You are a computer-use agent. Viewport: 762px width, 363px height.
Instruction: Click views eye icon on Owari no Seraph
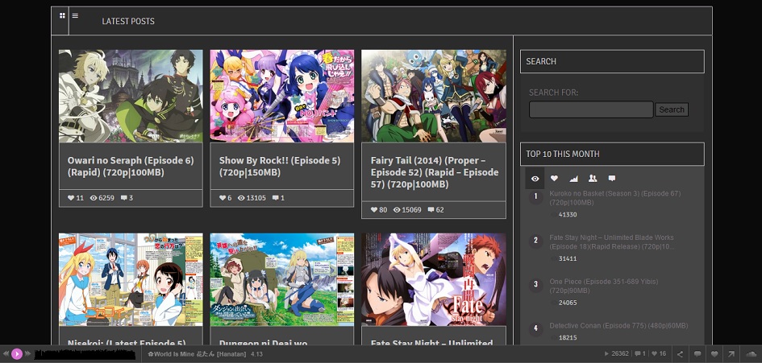point(94,198)
